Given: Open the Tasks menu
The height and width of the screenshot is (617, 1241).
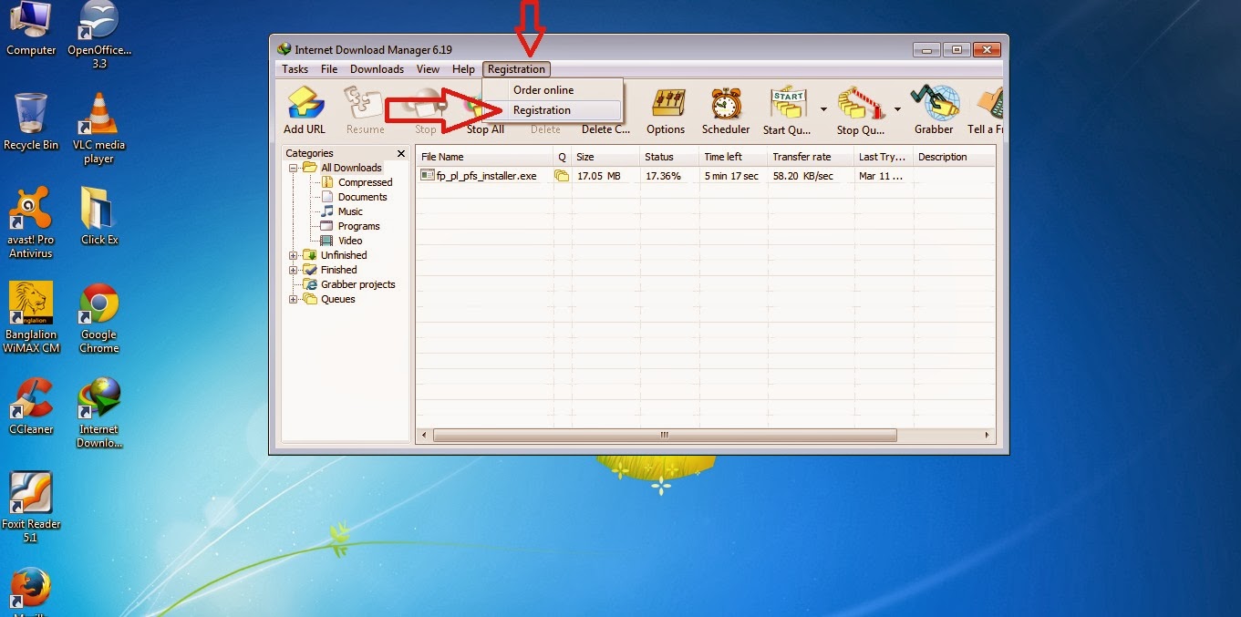Looking at the screenshot, I should (295, 69).
